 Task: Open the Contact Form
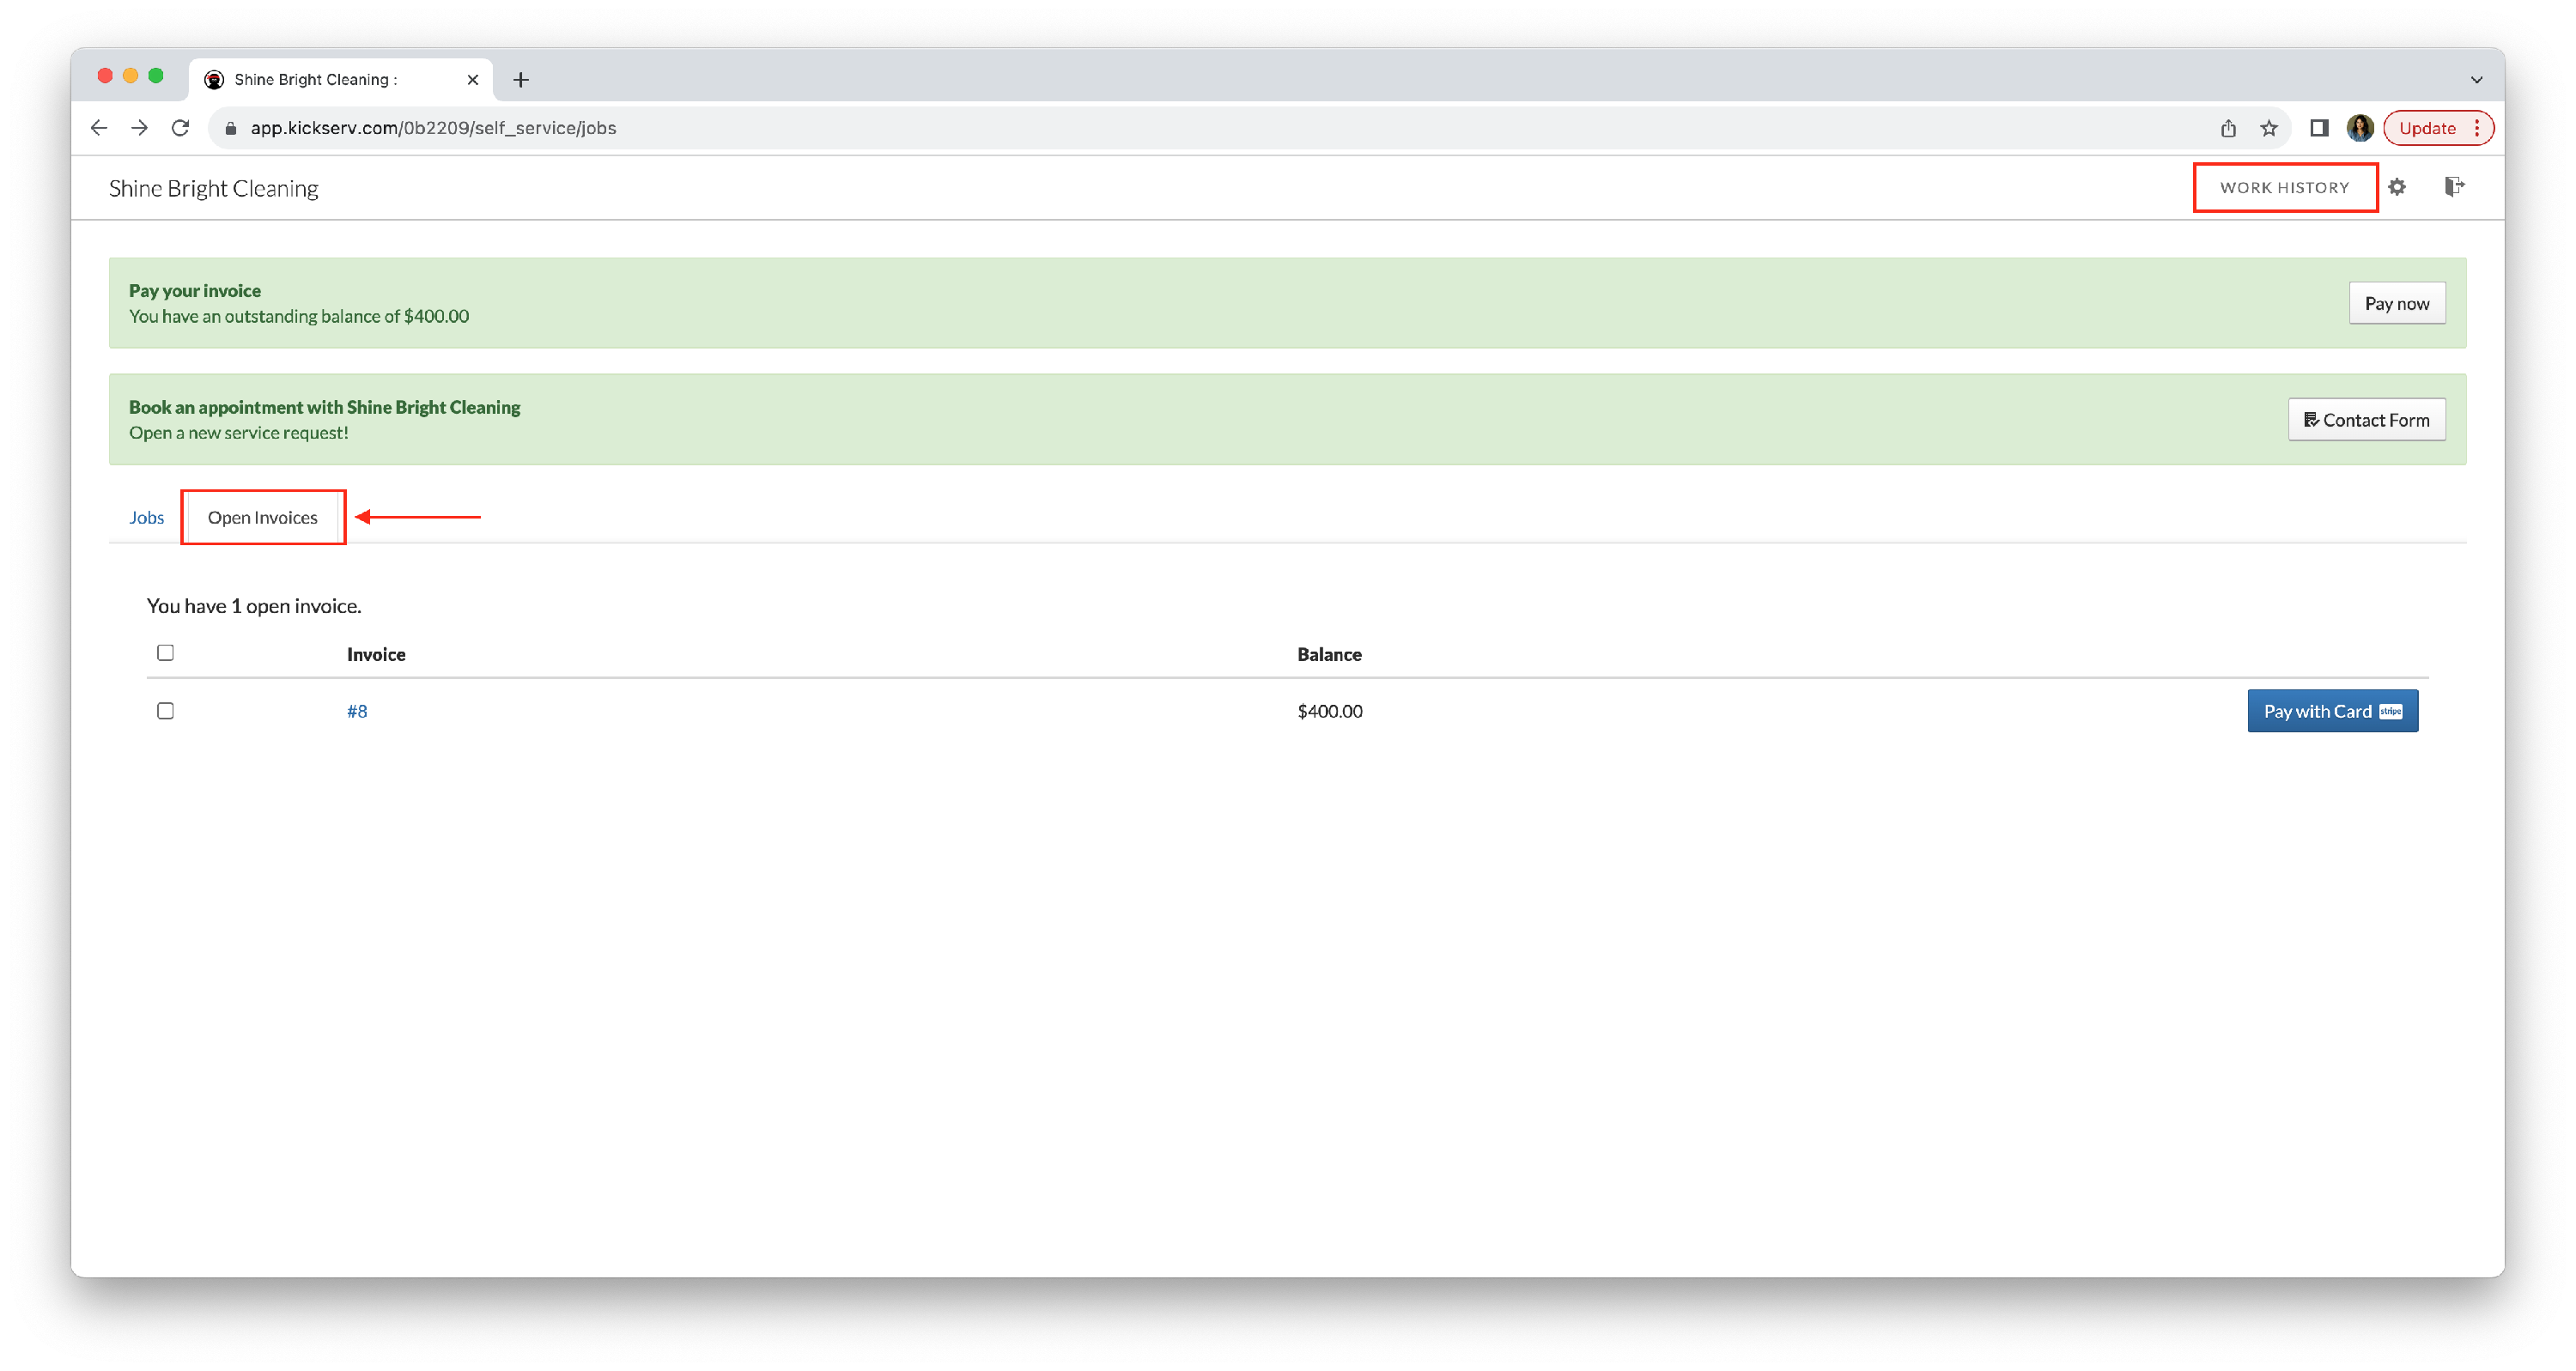point(2366,420)
